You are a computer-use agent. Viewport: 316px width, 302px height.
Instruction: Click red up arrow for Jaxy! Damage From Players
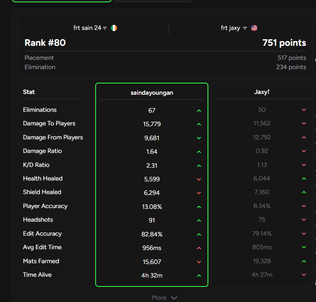(304, 137)
